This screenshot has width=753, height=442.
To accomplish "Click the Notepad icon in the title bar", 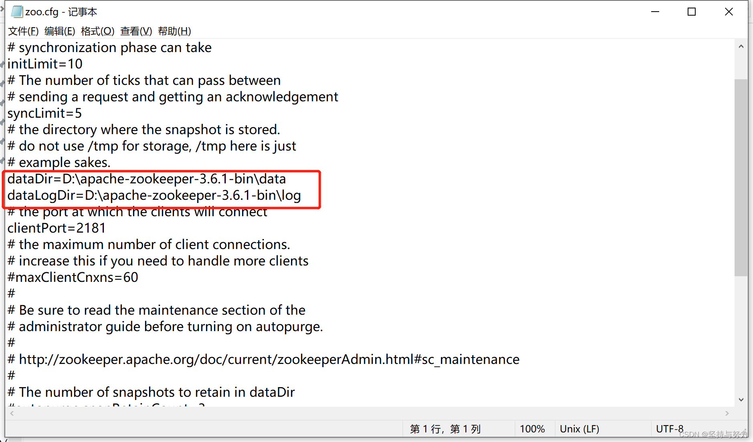I will (16, 12).
